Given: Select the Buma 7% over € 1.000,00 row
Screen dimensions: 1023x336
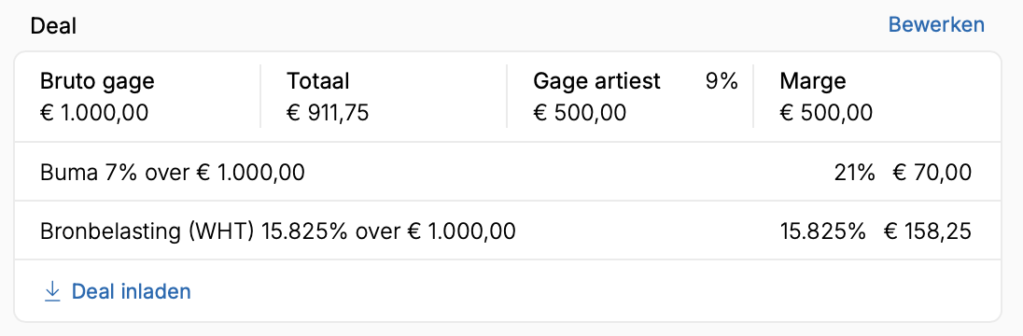Looking at the screenshot, I should (507, 173).
